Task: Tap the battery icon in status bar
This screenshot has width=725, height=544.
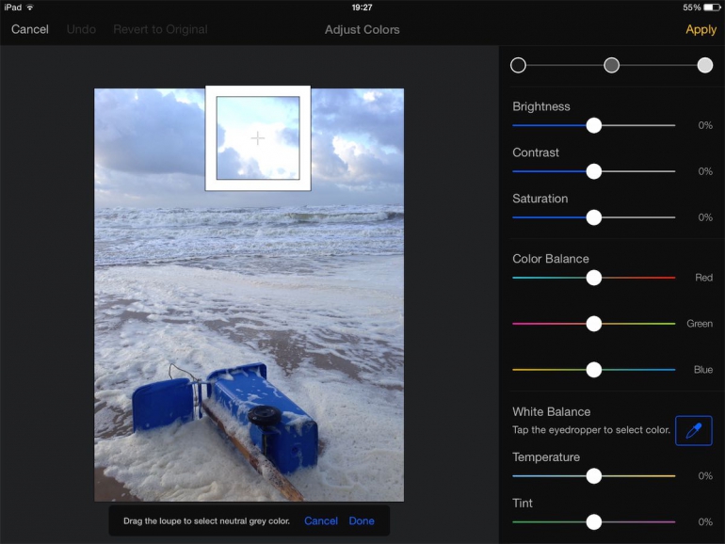Action: click(x=711, y=8)
